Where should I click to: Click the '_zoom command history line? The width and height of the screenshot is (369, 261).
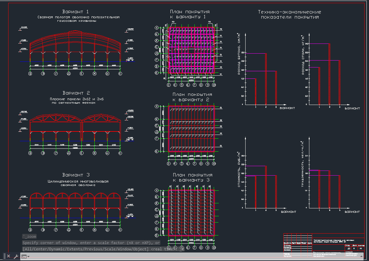click(x=30, y=236)
